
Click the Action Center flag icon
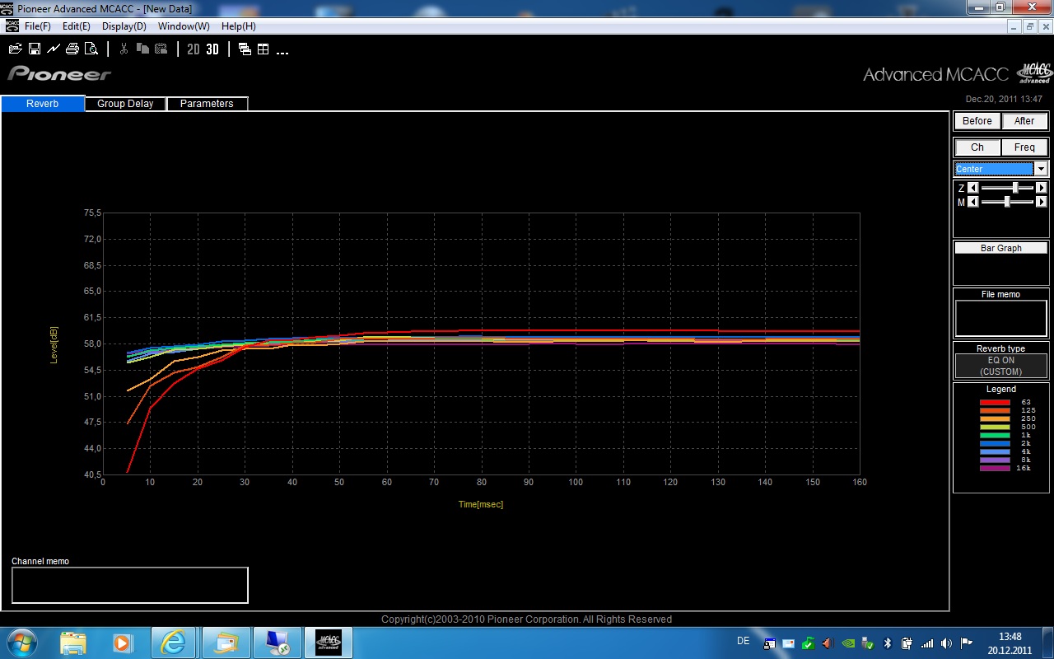tap(966, 643)
